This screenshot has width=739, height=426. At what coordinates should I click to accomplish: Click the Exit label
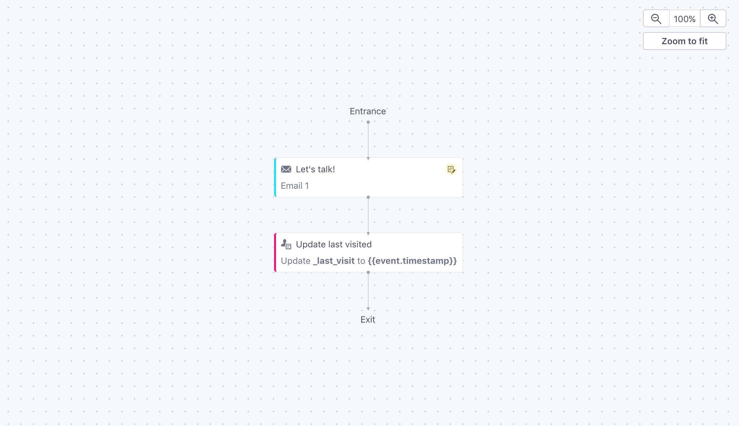coord(368,320)
